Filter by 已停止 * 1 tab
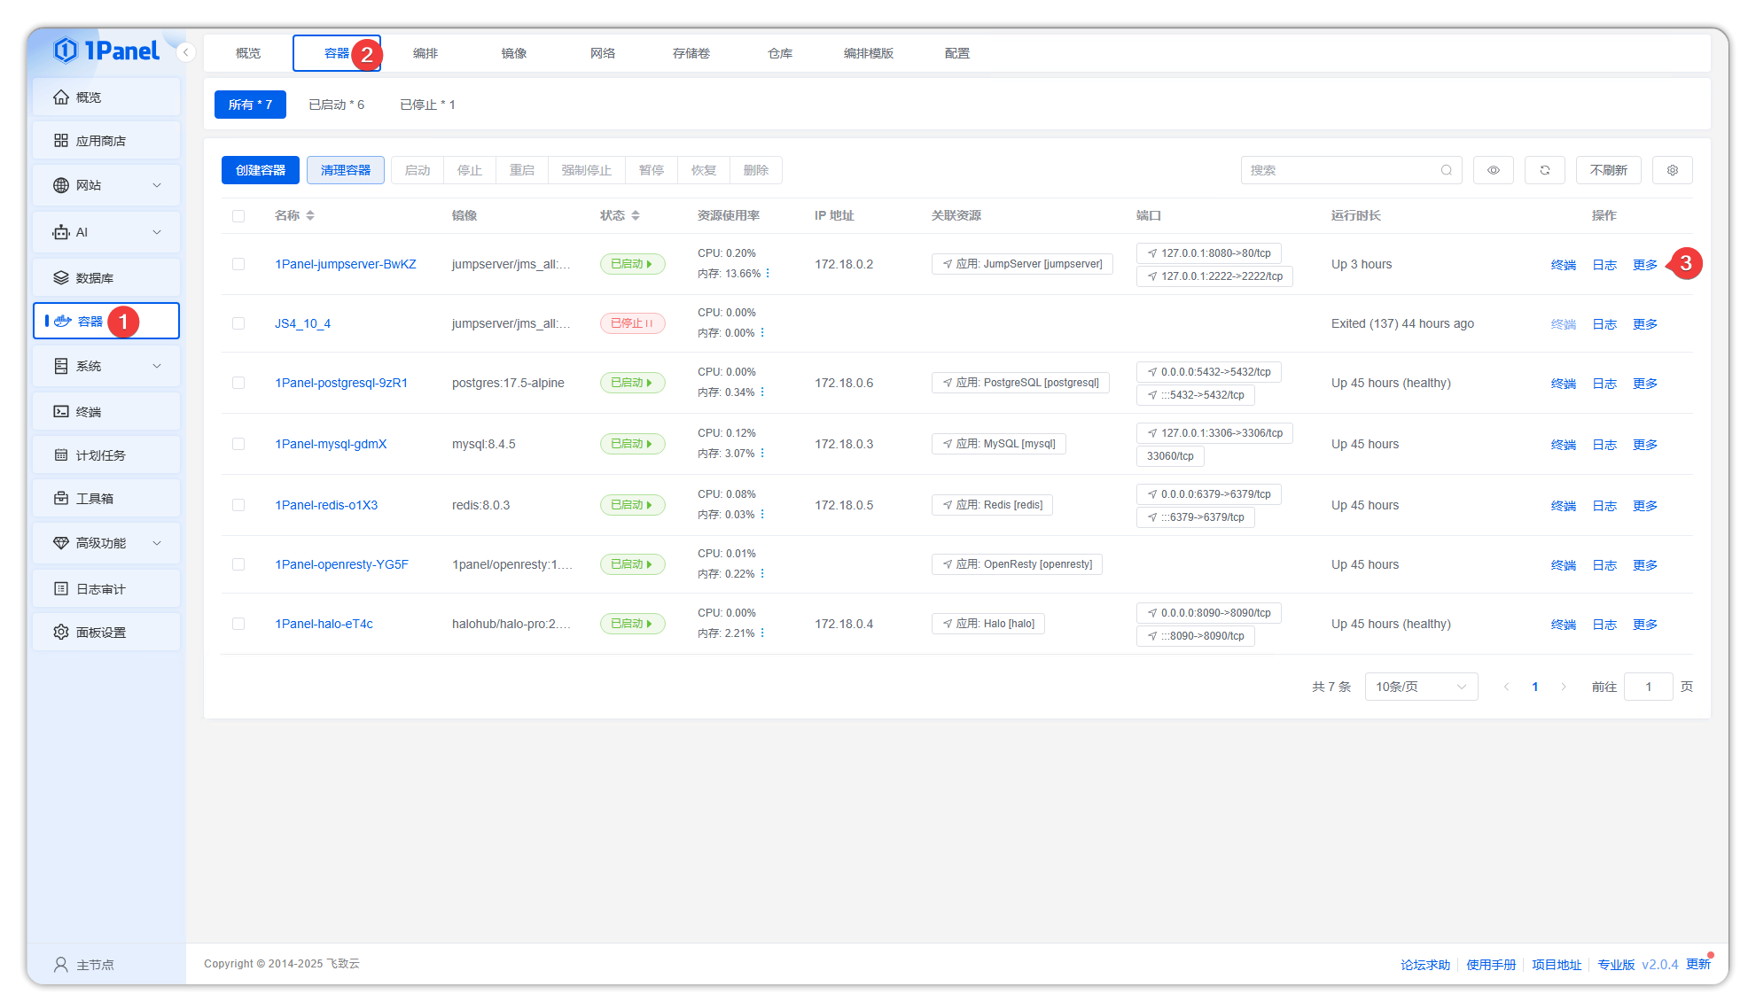This screenshot has height=1002, width=1756. [x=427, y=105]
